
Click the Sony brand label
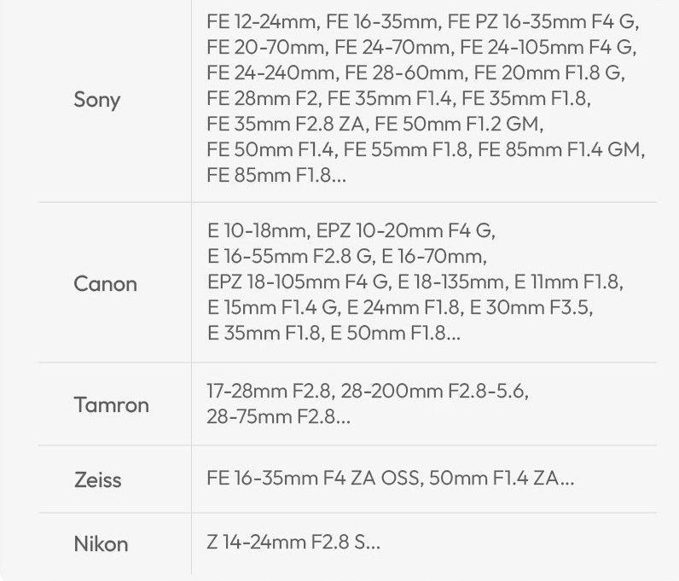coord(97,100)
